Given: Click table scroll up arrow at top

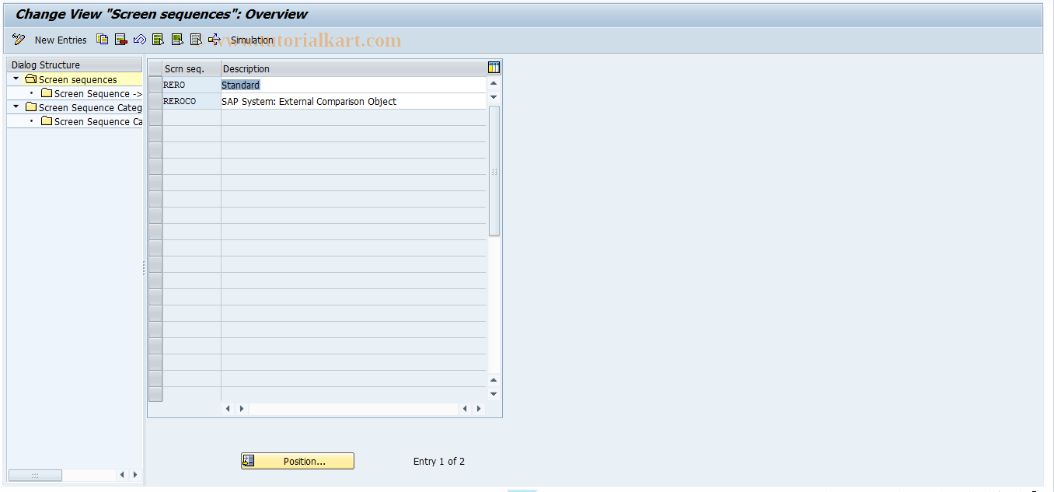Looking at the screenshot, I should (x=494, y=83).
